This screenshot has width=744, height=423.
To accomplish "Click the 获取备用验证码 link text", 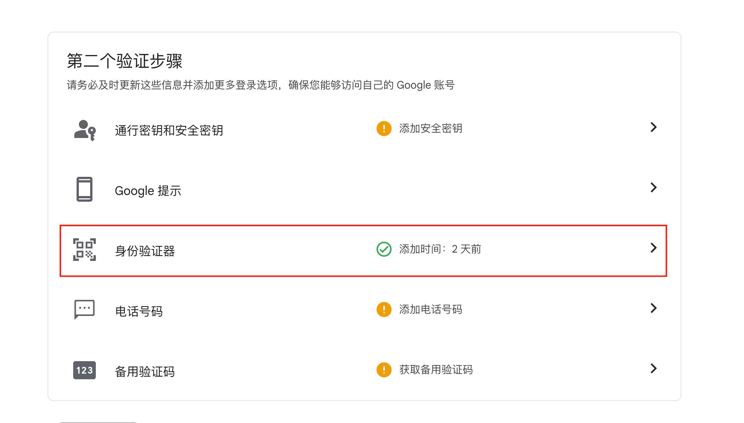I will 436,370.
